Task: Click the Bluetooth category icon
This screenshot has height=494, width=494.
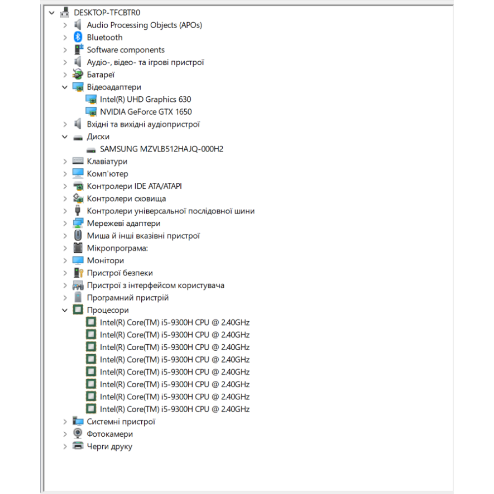Action: tap(78, 37)
